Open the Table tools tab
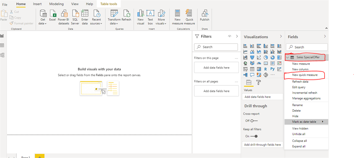 coord(109,4)
